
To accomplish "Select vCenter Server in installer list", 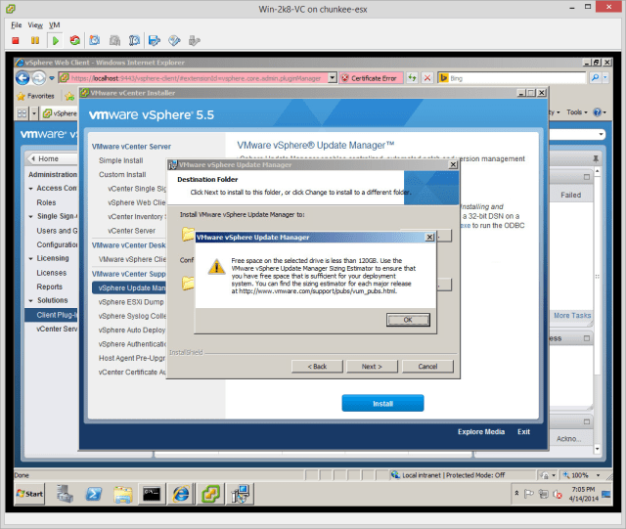I will 131,231.
